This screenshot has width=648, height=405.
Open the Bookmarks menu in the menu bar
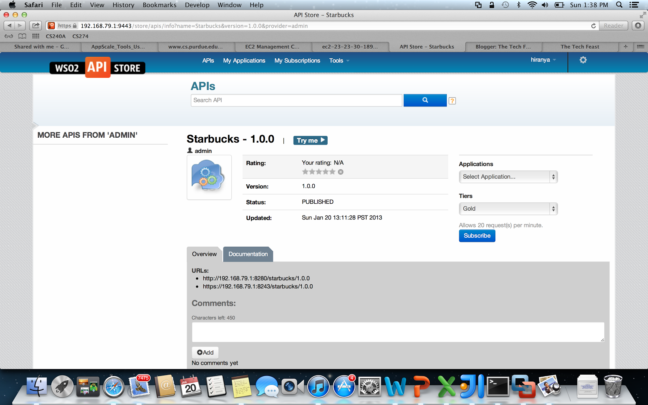point(159,5)
